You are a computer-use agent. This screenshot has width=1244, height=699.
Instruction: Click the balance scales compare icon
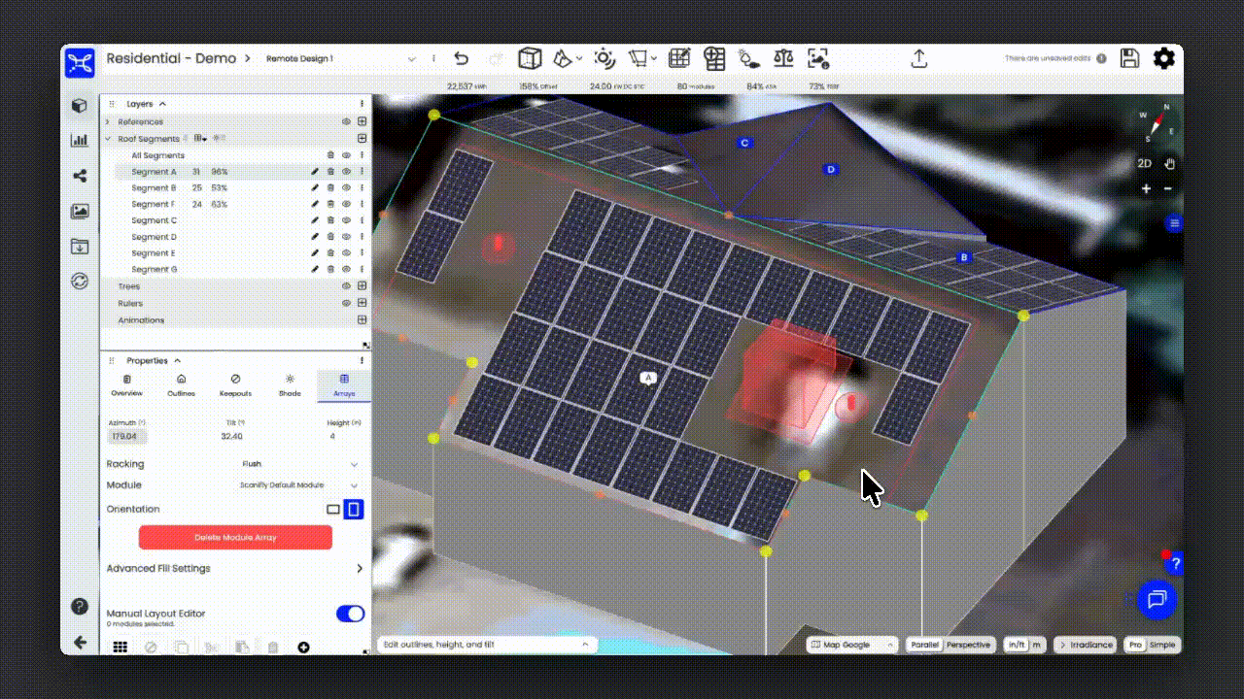pos(782,59)
